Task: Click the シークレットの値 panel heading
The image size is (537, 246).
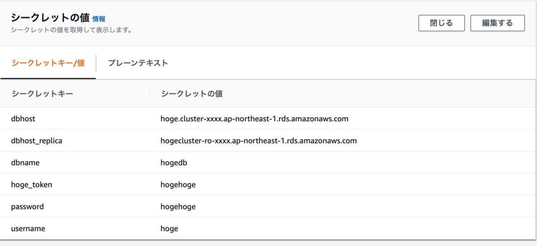Action: click(x=49, y=18)
